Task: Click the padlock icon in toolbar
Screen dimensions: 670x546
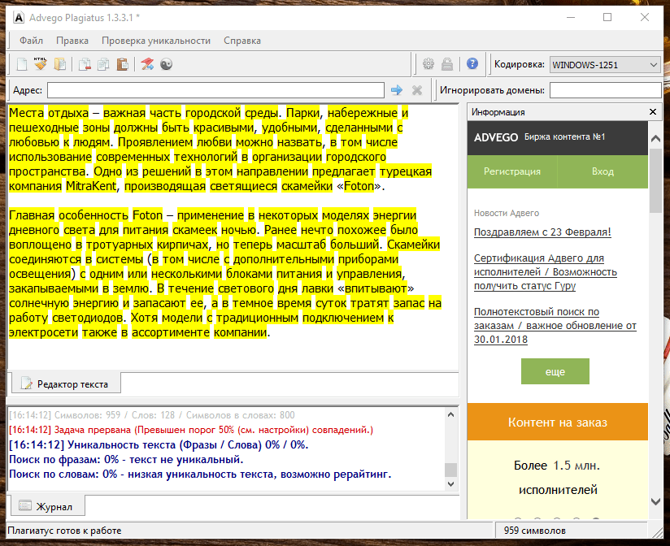Action: [x=447, y=64]
